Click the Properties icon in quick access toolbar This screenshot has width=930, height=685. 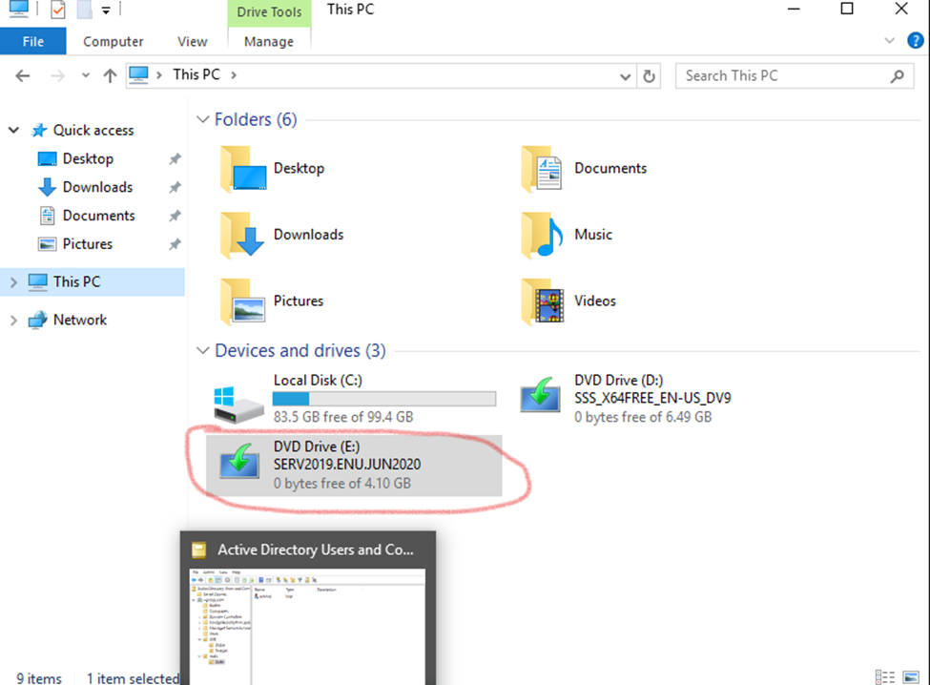(57, 10)
